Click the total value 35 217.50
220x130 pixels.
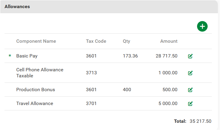point(200,121)
